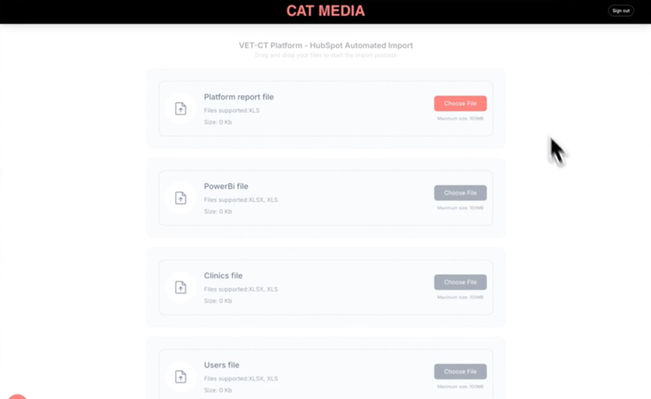Click the Users file upload icon

point(181,377)
